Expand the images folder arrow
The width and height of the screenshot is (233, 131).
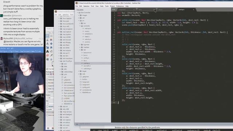(79, 15)
